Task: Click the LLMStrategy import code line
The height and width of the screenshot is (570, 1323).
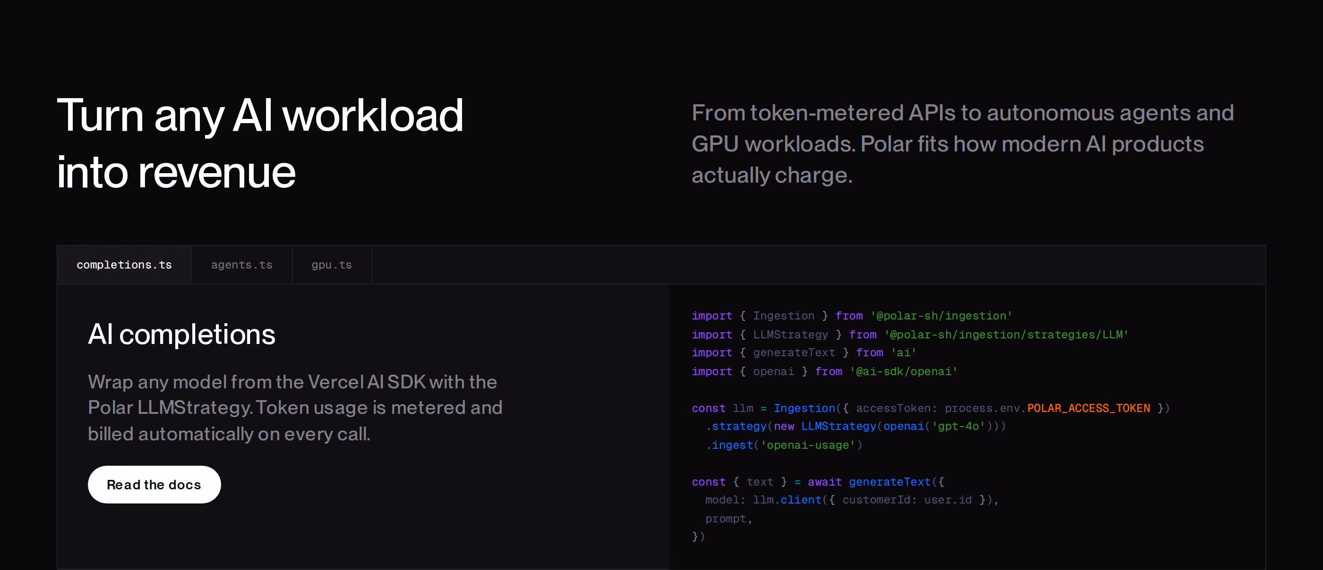Action: (910, 335)
